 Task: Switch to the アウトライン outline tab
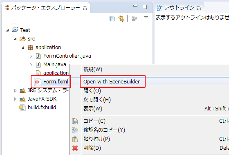180,8
